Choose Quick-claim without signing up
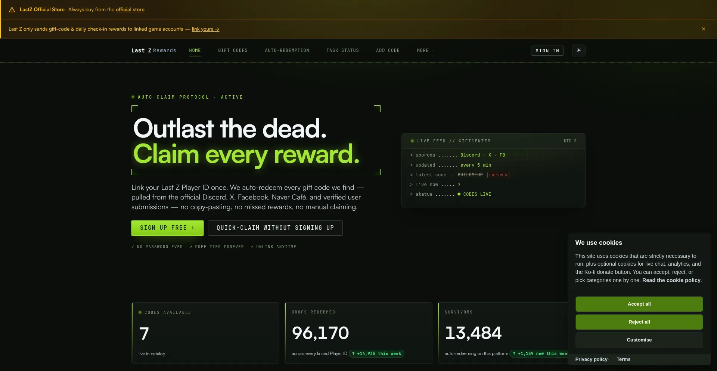The height and width of the screenshot is (371, 717). tap(275, 228)
